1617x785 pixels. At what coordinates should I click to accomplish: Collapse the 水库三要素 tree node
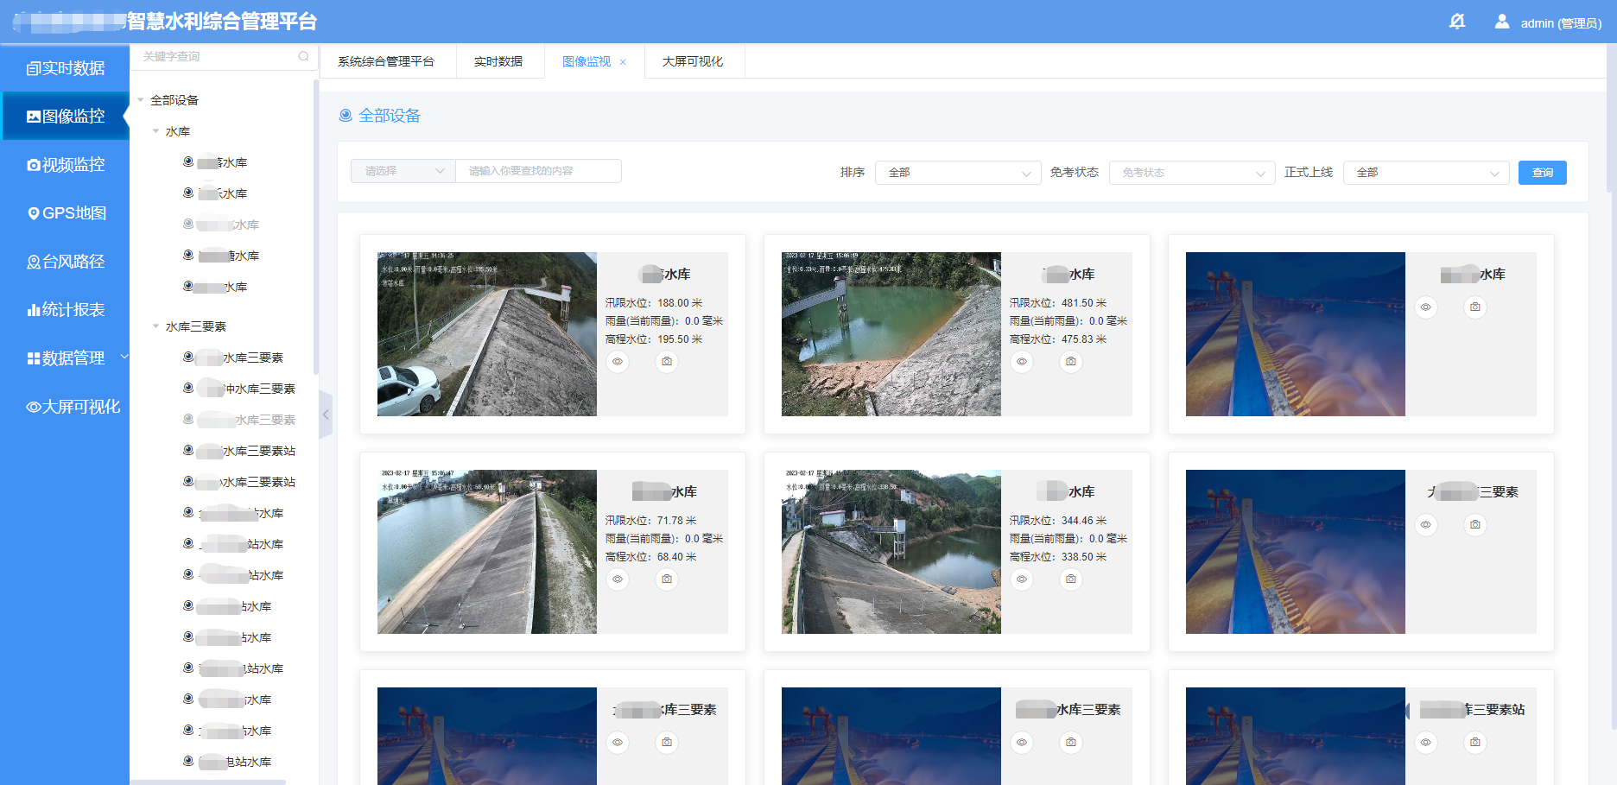click(156, 326)
